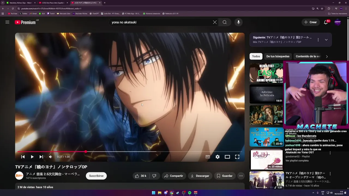
Task: Open the Crear button
Action: 311,22
